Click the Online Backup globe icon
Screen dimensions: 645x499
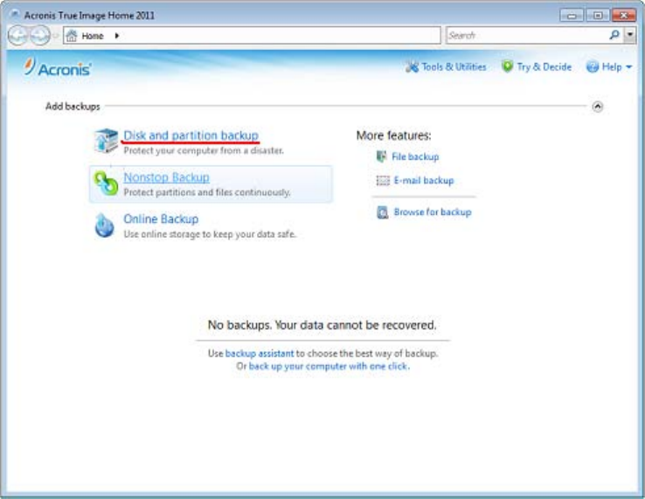tap(105, 225)
